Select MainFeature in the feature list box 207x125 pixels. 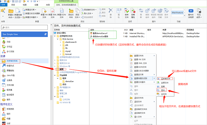click(178, 13)
